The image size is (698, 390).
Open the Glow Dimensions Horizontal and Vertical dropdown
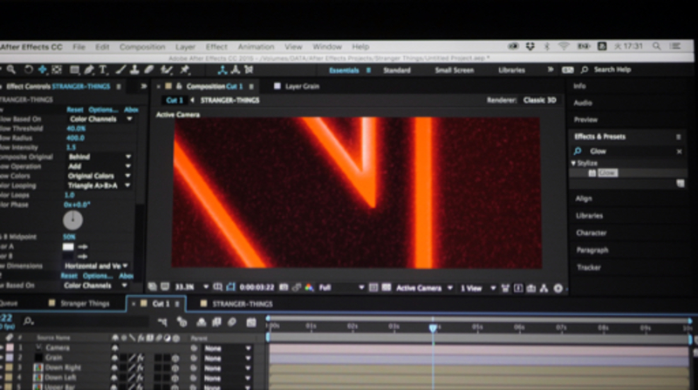(x=96, y=266)
